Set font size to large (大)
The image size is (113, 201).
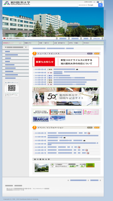pyautogui.click(x=102, y=2)
